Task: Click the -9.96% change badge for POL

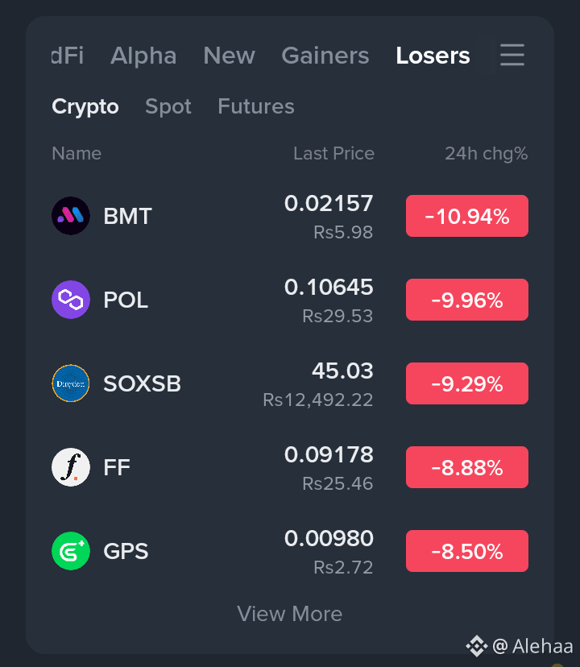Action: click(x=466, y=300)
